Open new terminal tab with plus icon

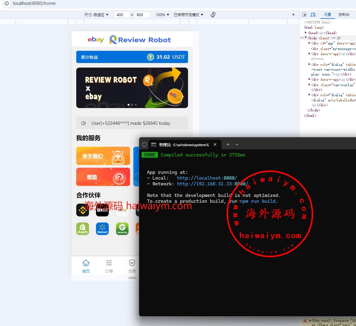228,145
